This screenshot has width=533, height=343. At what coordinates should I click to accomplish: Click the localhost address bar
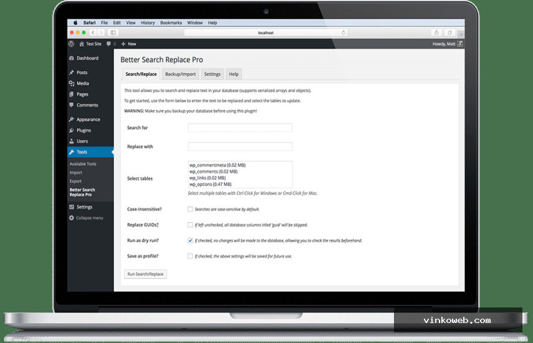[266, 32]
